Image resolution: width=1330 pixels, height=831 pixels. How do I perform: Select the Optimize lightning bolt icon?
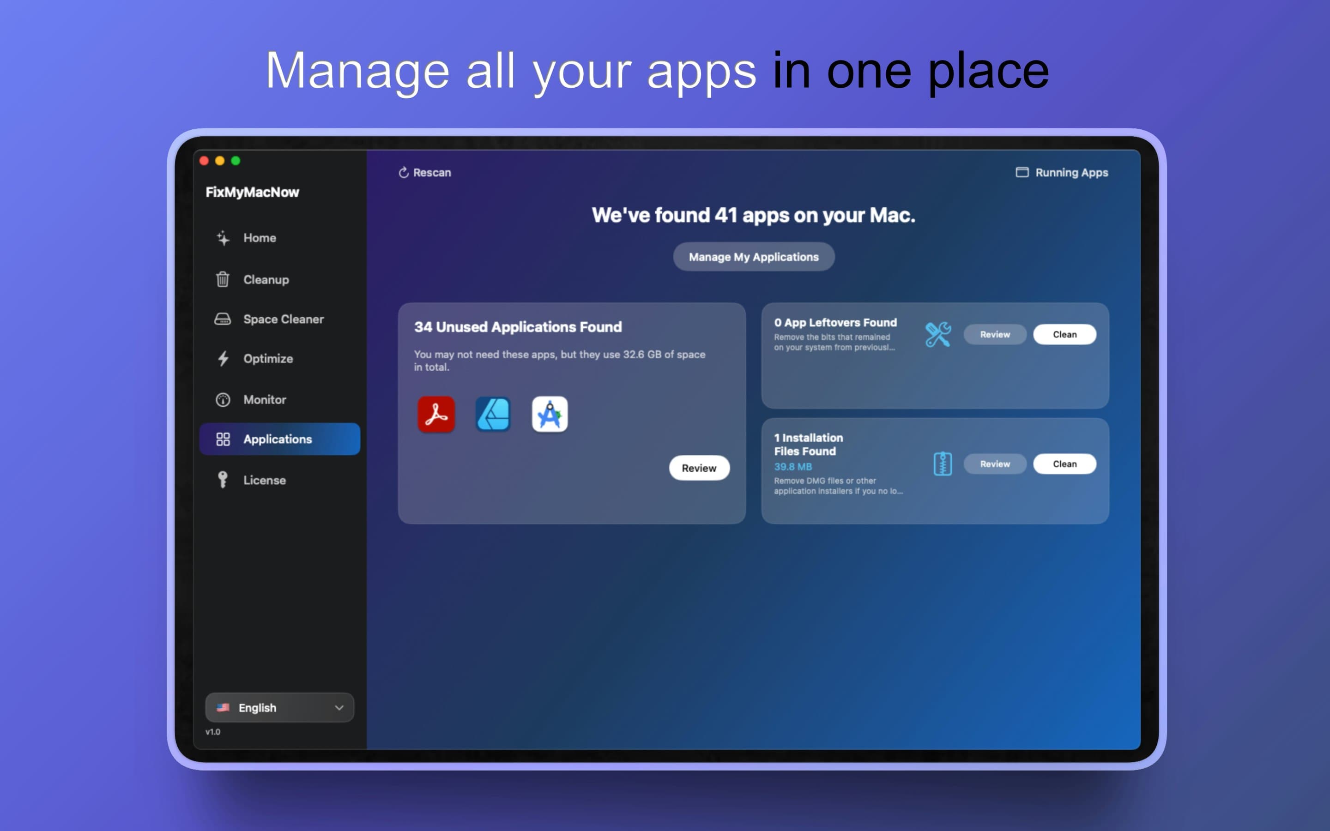tap(223, 358)
